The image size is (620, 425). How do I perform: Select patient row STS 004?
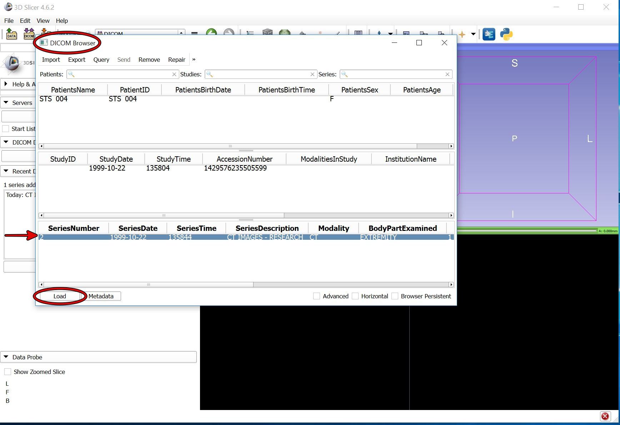coord(246,99)
